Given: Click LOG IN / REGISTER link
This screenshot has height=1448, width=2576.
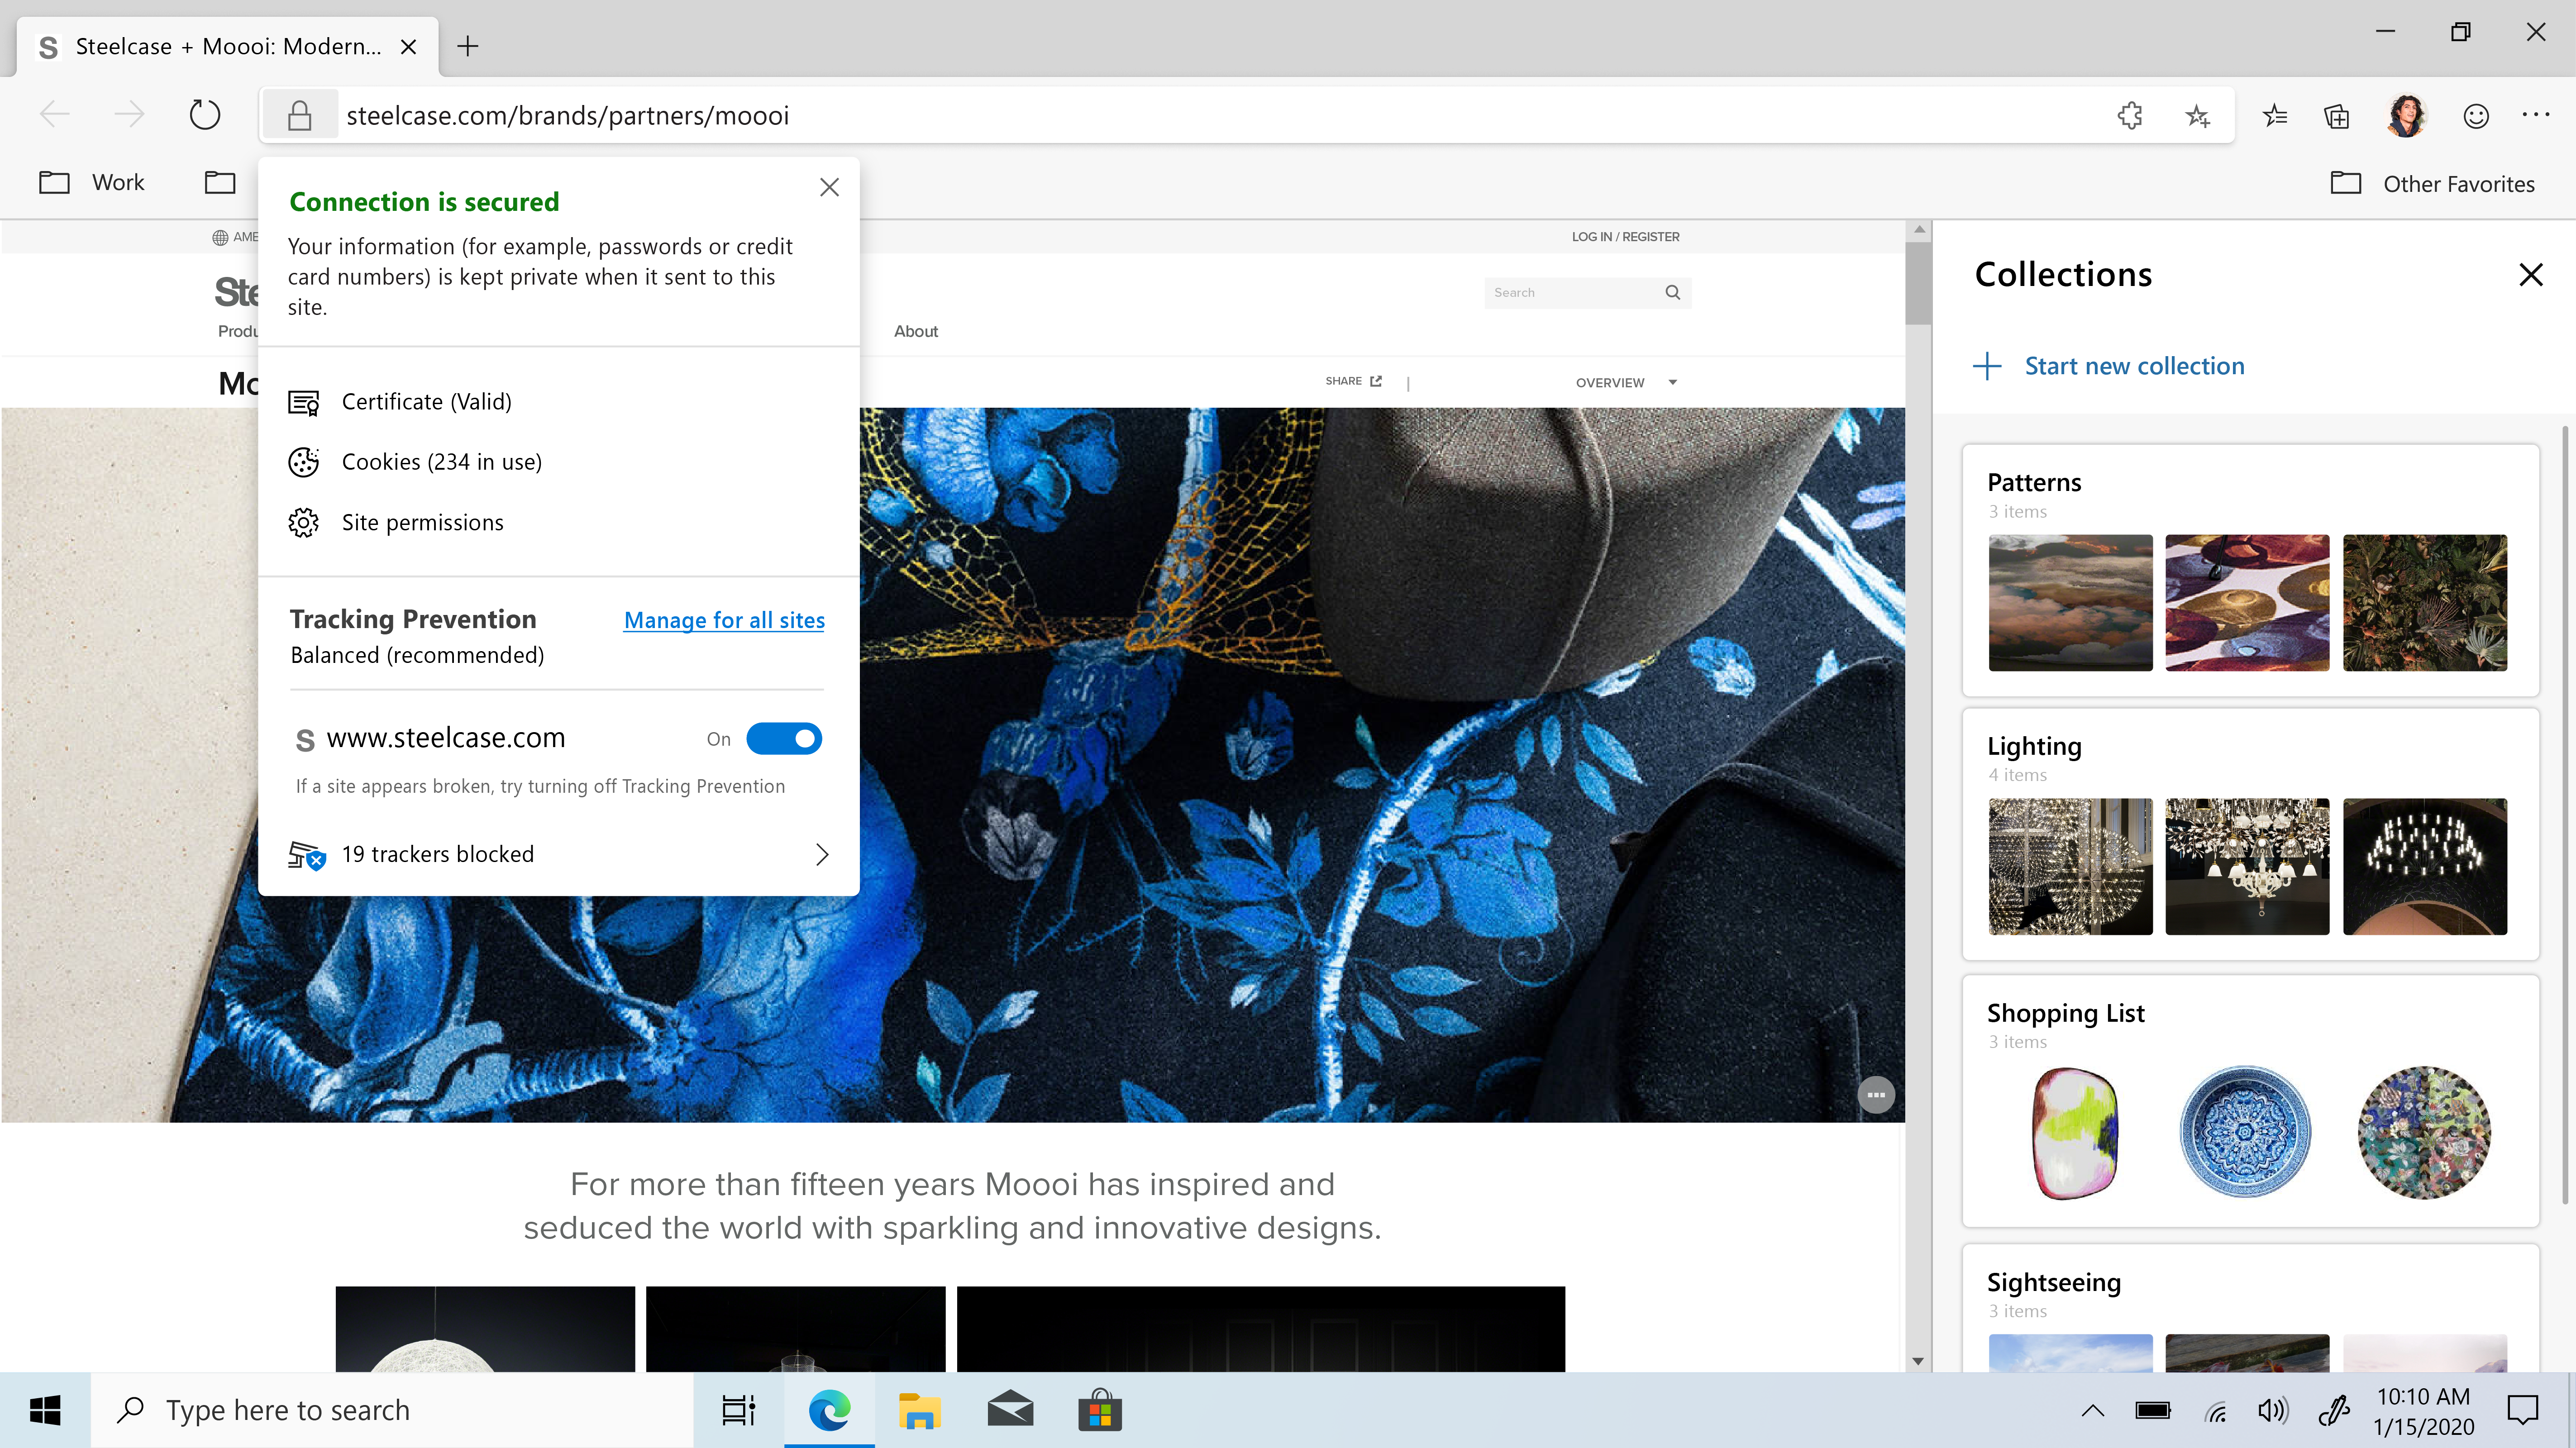Looking at the screenshot, I should coord(1625,237).
